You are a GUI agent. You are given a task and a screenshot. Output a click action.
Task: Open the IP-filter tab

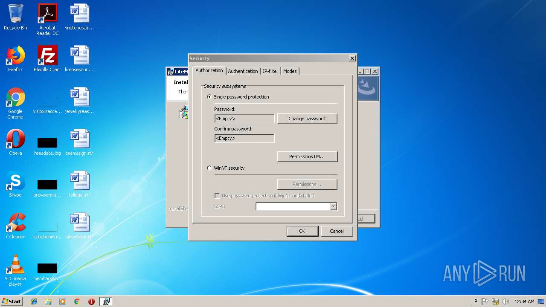point(270,71)
